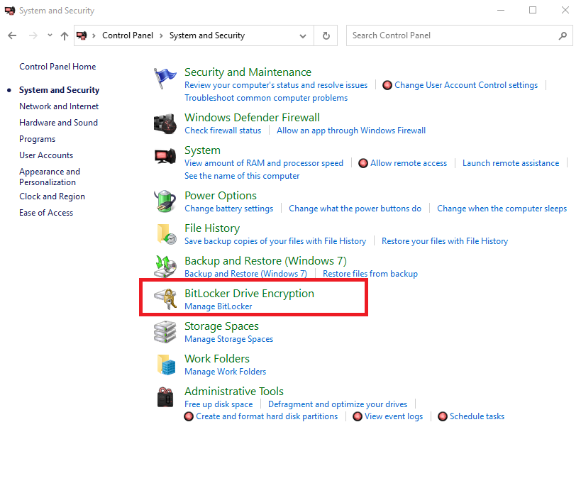Click the Manage BitLocker link
Screen dimensions: 581x488
click(218, 306)
